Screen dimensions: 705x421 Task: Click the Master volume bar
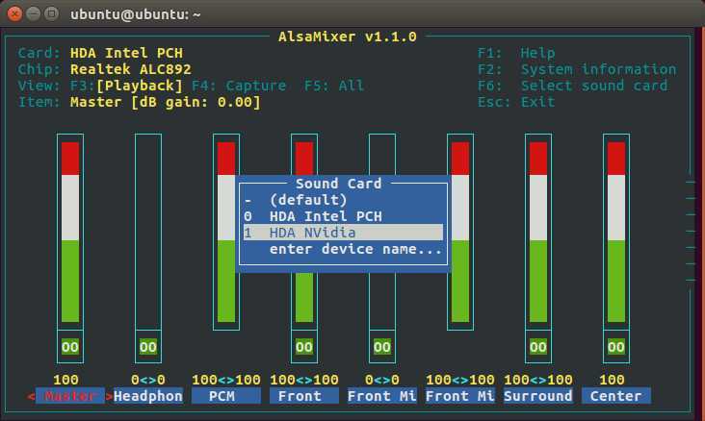click(x=70, y=232)
